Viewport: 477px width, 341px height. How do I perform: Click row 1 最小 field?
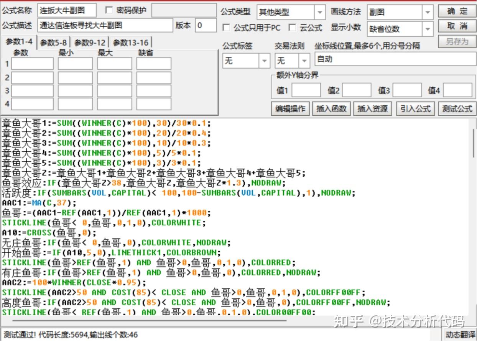(75, 64)
